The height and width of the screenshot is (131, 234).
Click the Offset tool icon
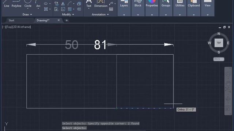point(79,9)
